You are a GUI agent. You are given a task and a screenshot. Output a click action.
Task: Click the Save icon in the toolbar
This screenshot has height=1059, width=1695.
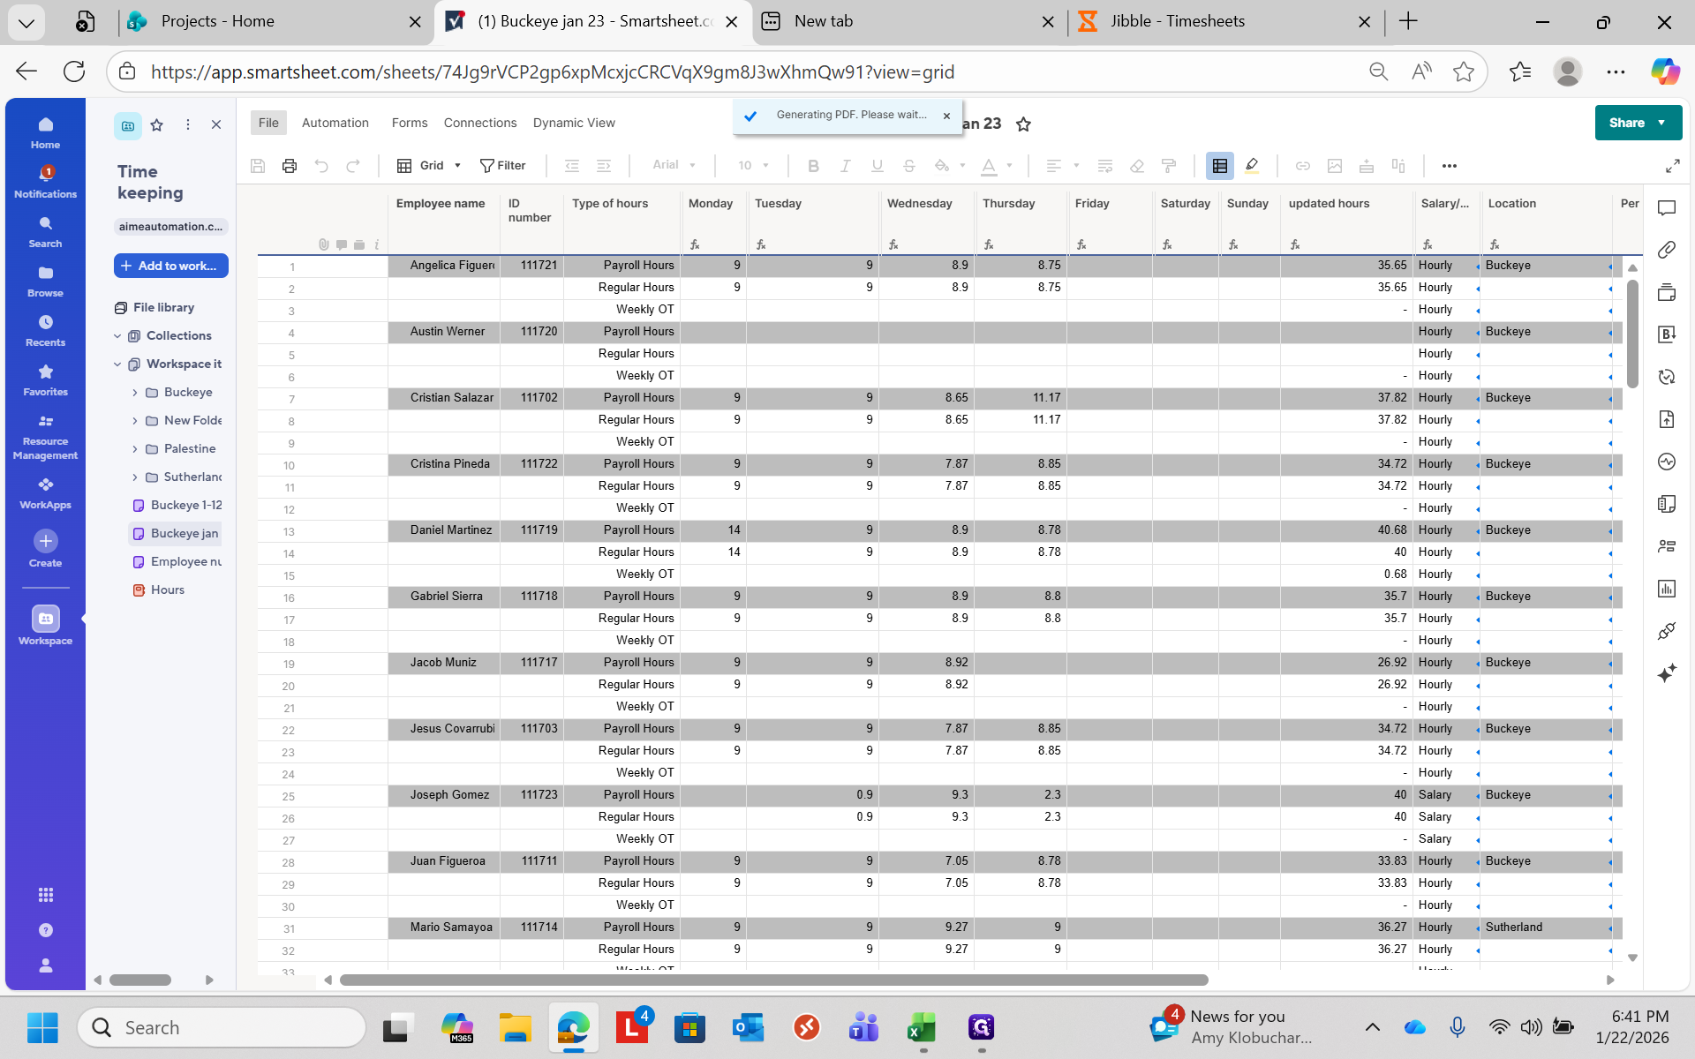click(x=258, y=166)
